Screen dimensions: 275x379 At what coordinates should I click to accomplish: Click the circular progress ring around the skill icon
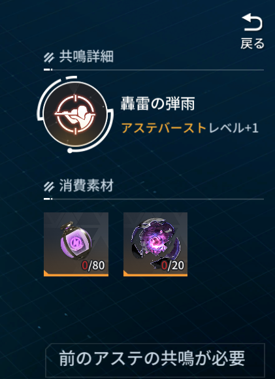pos(75,114)
